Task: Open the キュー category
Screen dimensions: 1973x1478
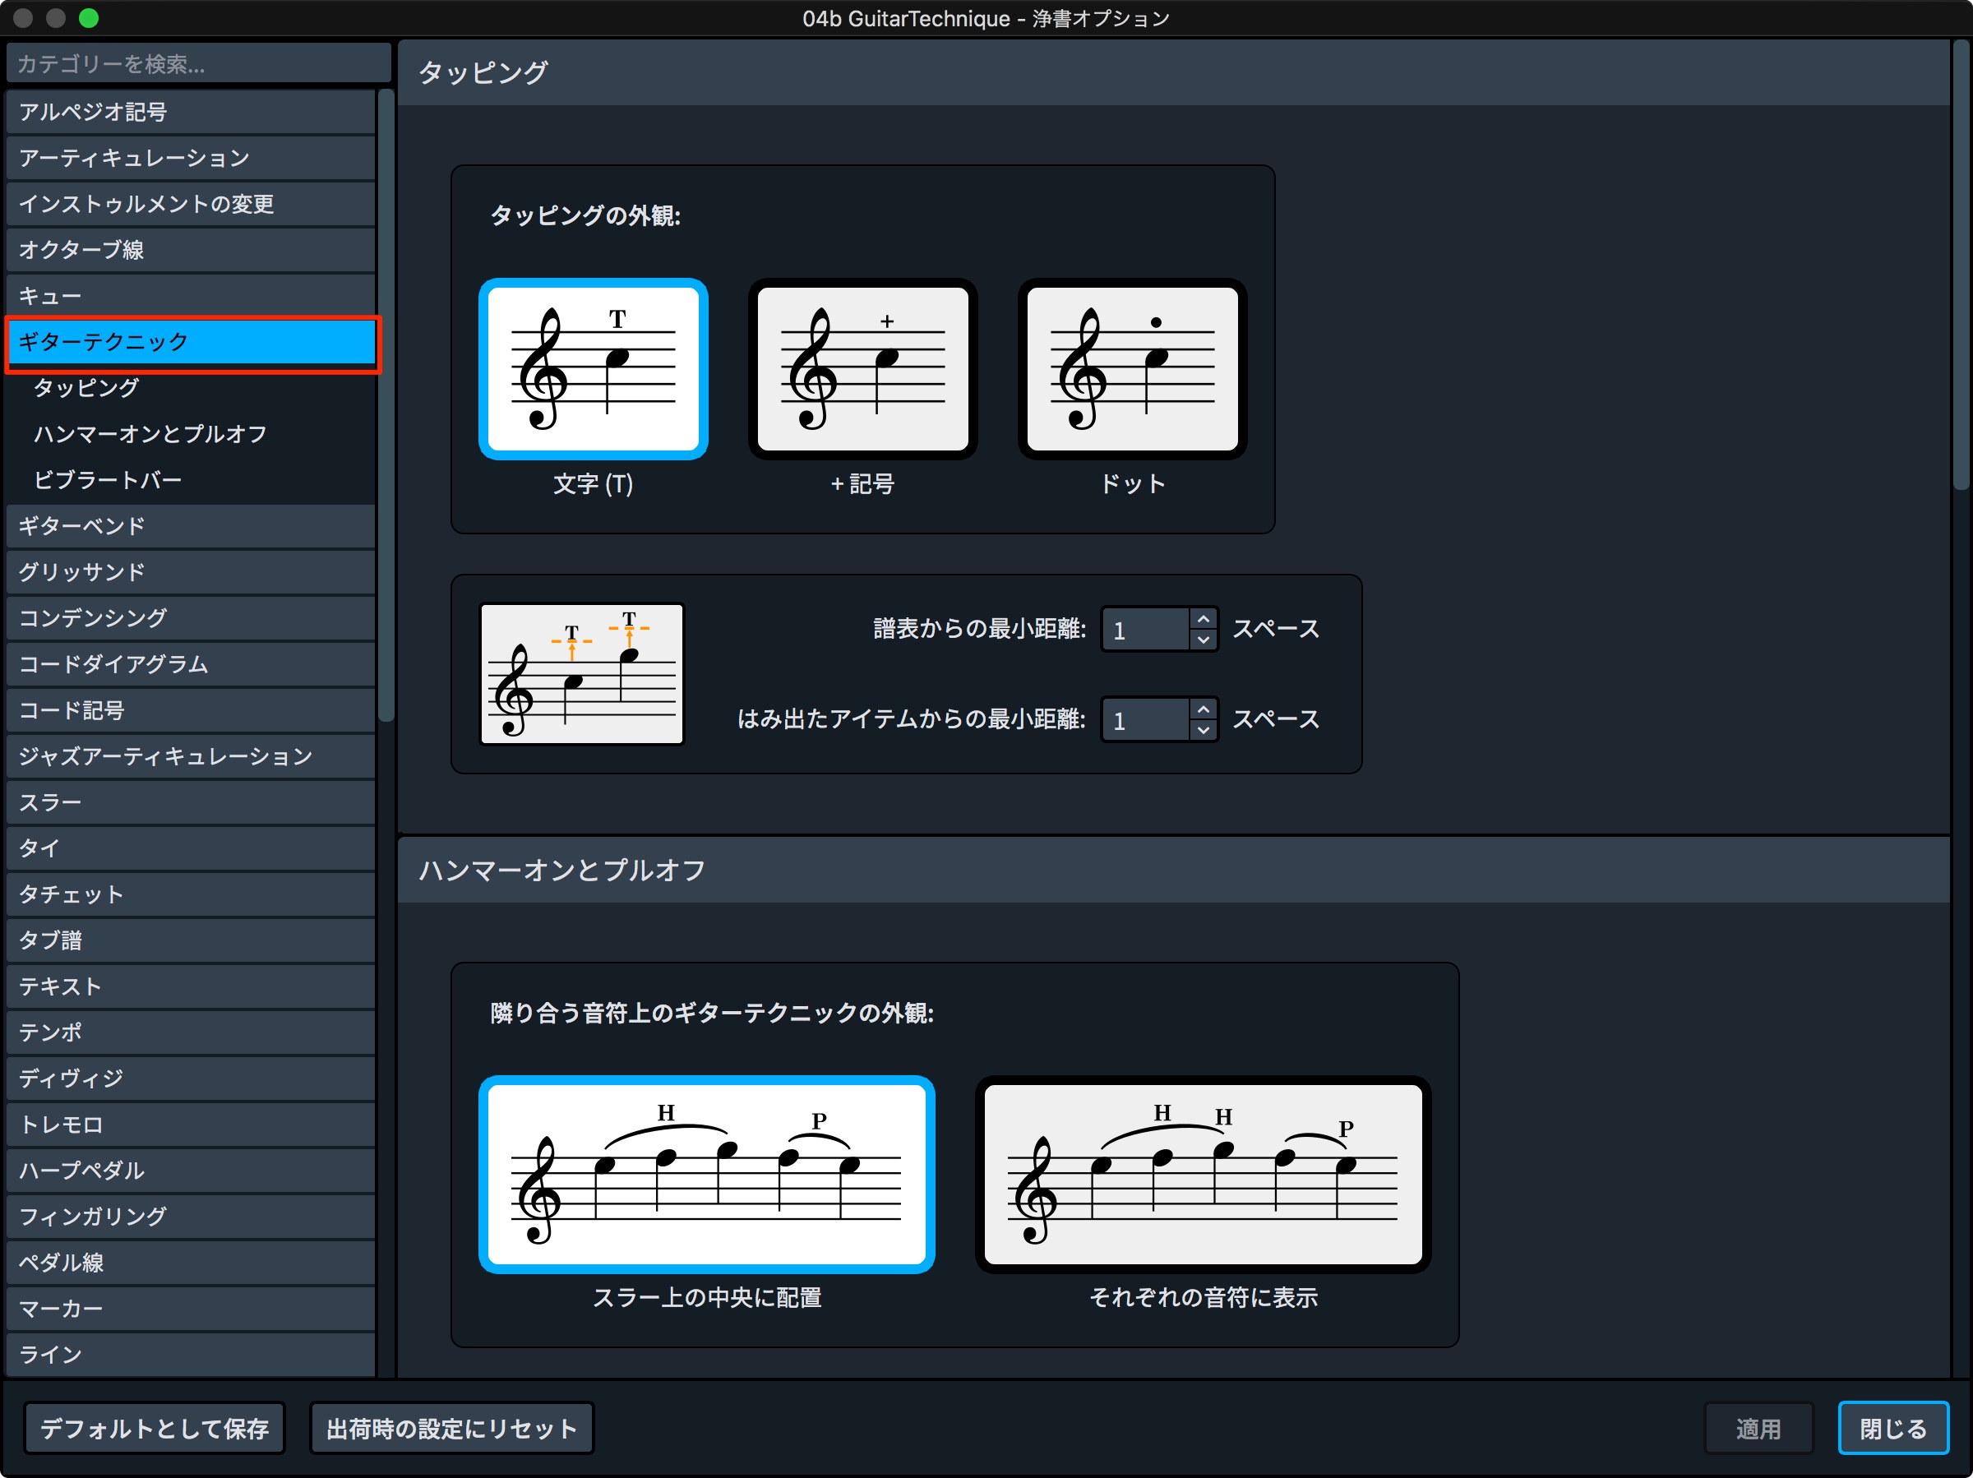Action: coord(190,296)
